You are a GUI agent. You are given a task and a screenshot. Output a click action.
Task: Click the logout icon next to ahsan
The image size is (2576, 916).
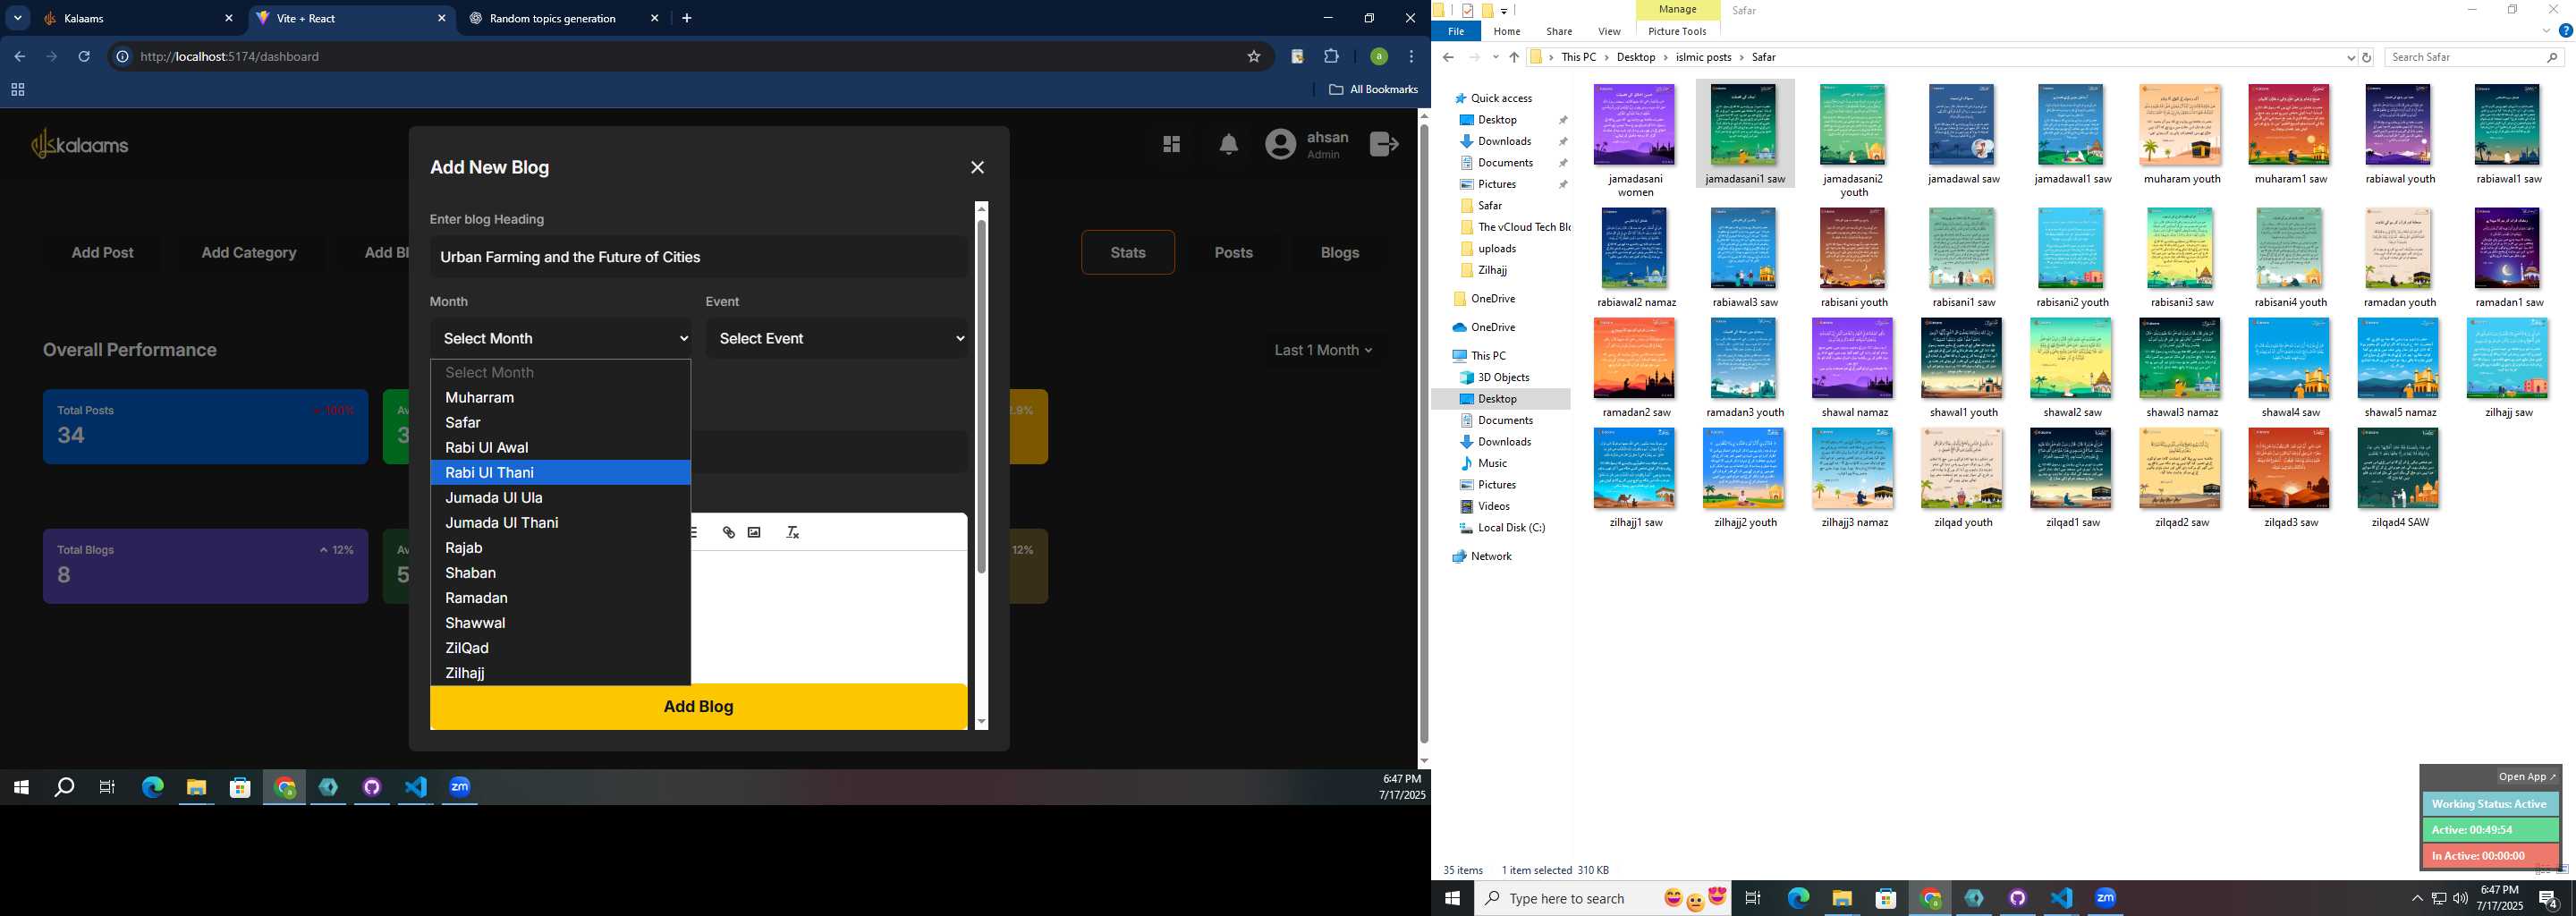pos(1384,145)
